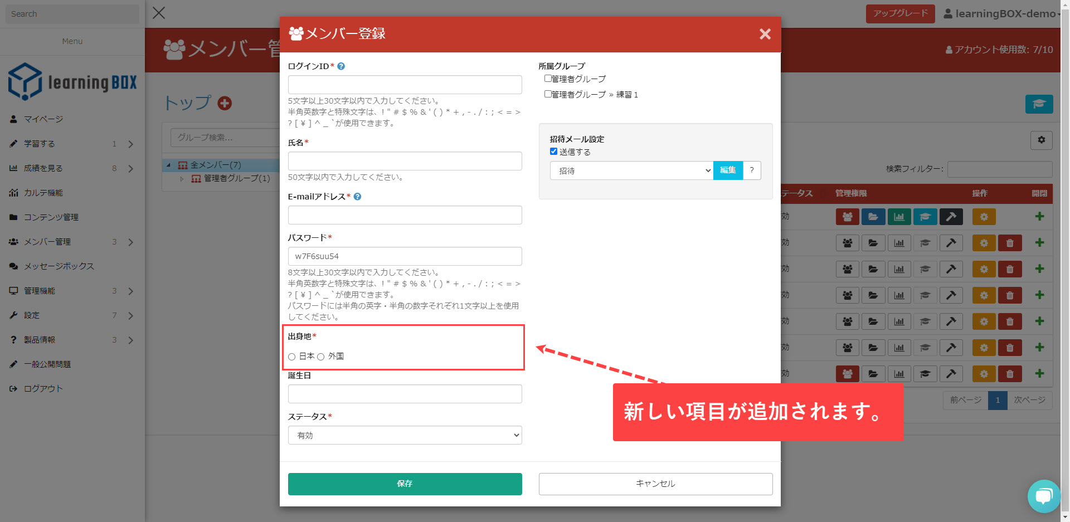1070x522 pixels.
Task: Click the help icon beside E-mailアドレス
Action: pyautogui.click(x=357, y=197)
